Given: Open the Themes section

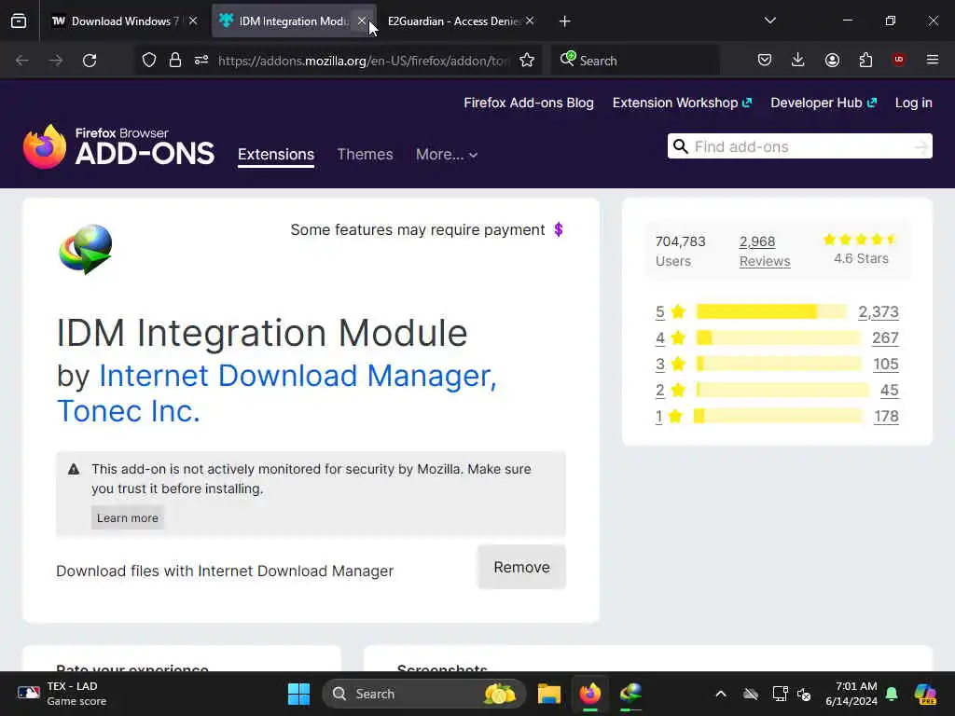Looking at the screenshot, I should tap(365, 154).
